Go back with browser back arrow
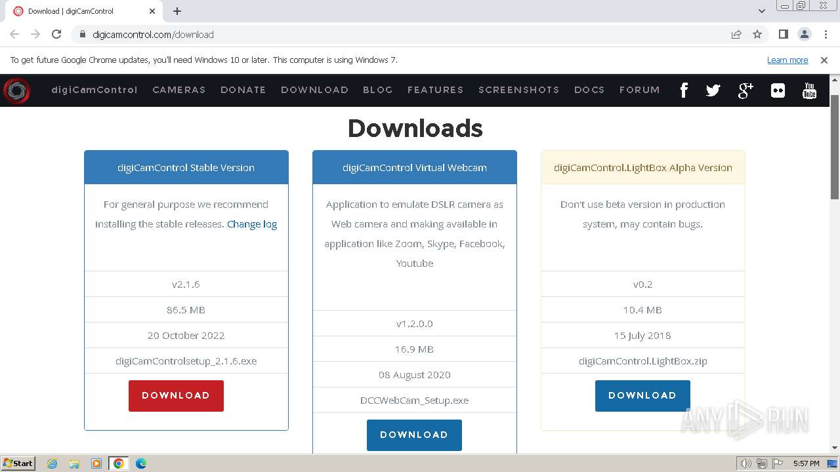This screenshot has width=840, height=472. coord(14,34)
